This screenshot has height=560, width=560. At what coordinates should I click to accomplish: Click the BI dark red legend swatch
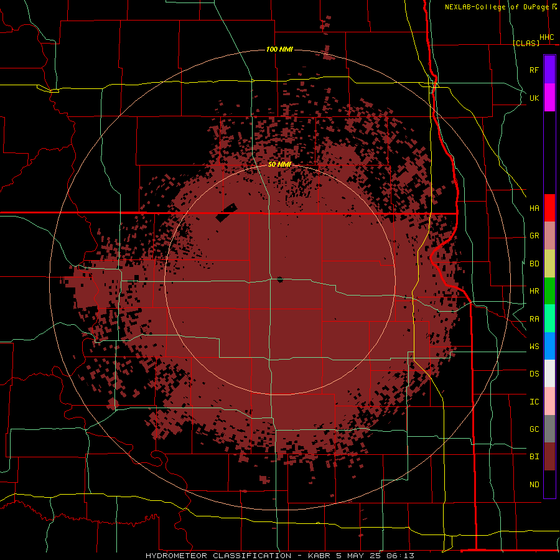(549, 457)
